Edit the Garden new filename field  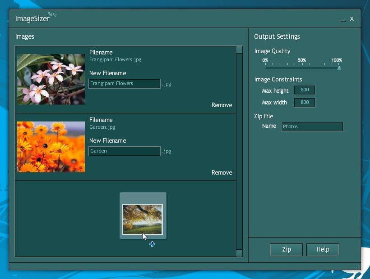tap(125, 151)
